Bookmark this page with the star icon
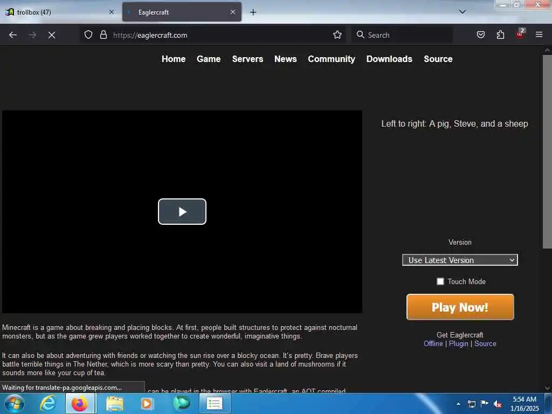This screenshot has height=414, width=552. point(337,35)
